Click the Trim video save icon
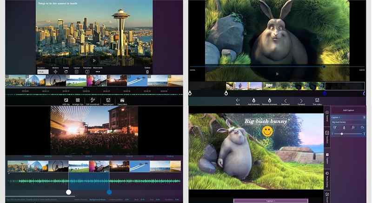 tap(317, 100)
